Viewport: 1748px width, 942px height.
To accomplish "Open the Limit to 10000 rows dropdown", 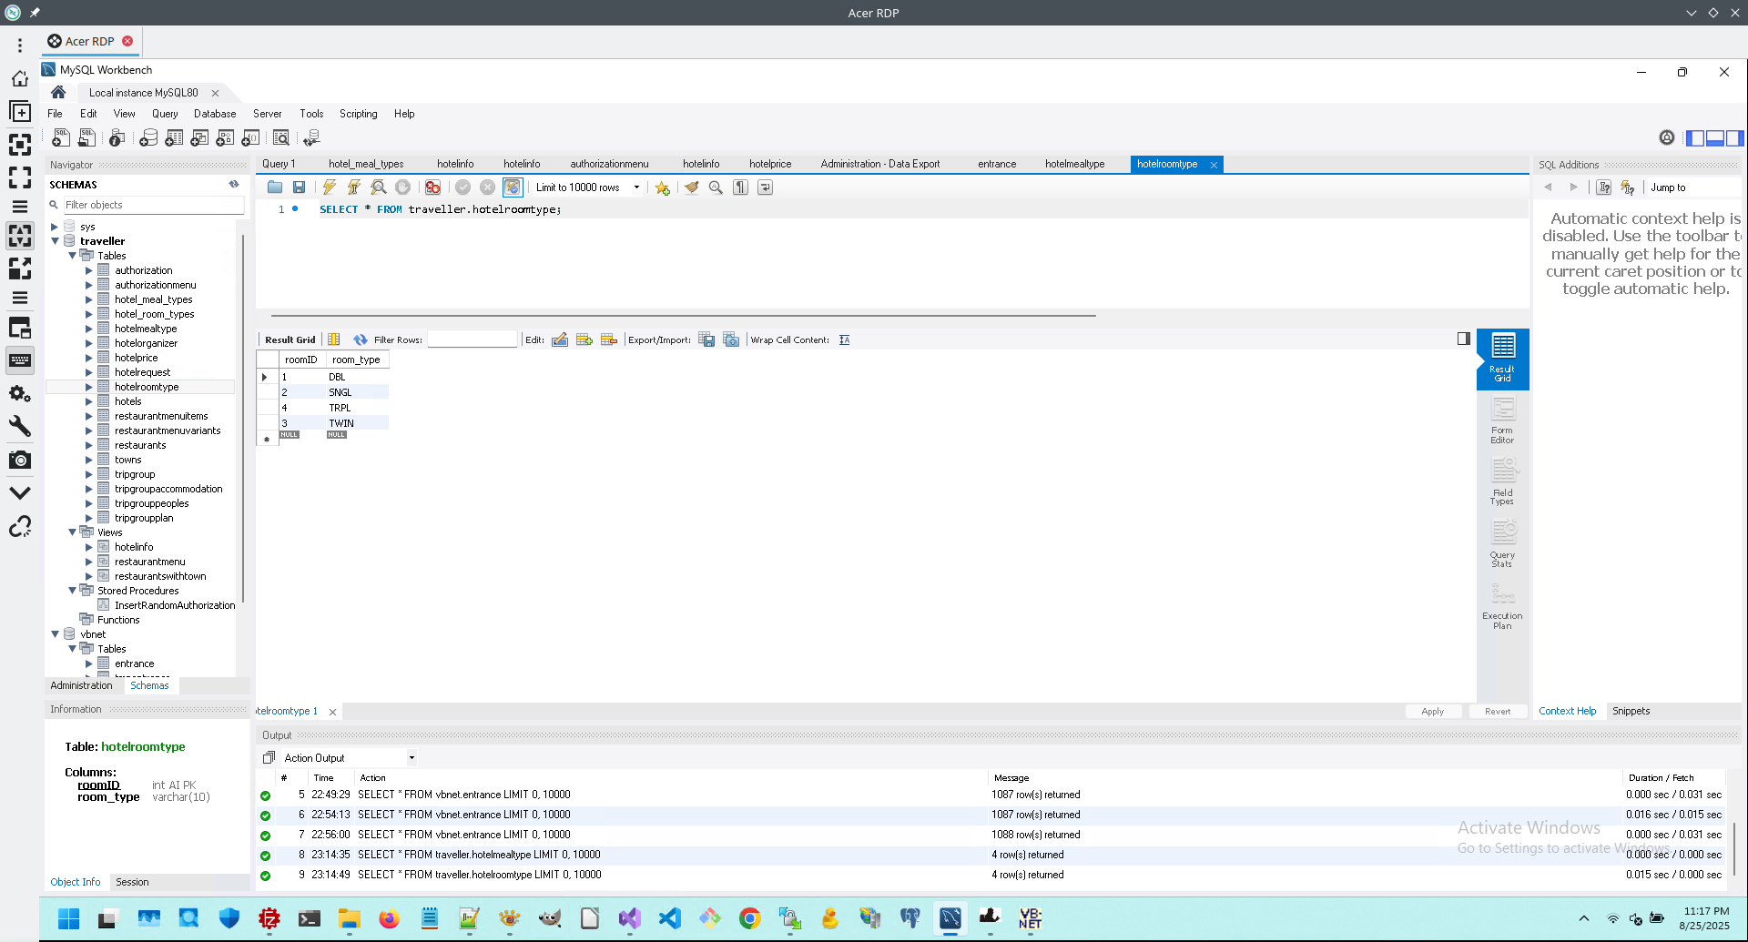I will (588, 187).
